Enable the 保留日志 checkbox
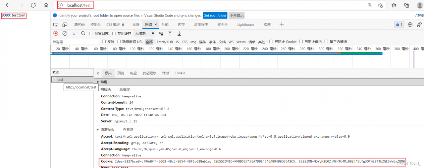Image resolution: width=424 pixels, height=168 pixels. pos(91,33)
